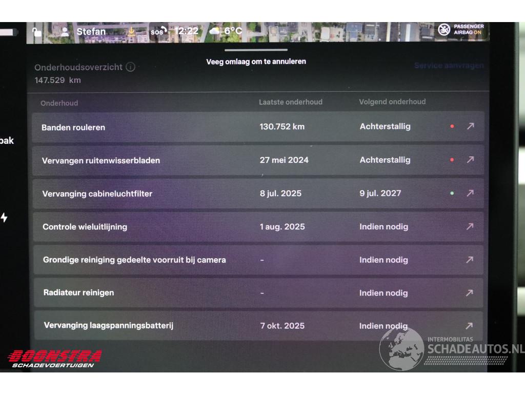Select the Banden rouleren maintenance row
This screenshot has width=525, height=394.
(x=205, y=127)
